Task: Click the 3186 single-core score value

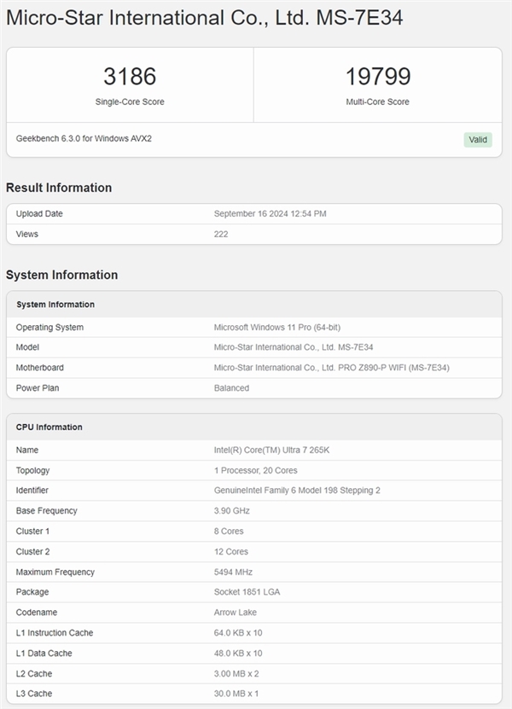Action: coord(130,77)
